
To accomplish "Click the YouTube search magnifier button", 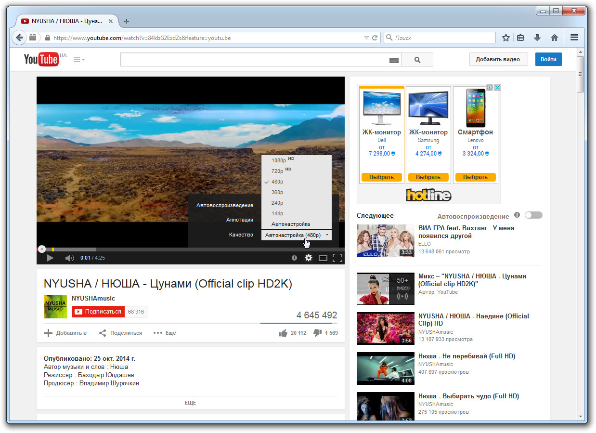I will tap(417, 60).
